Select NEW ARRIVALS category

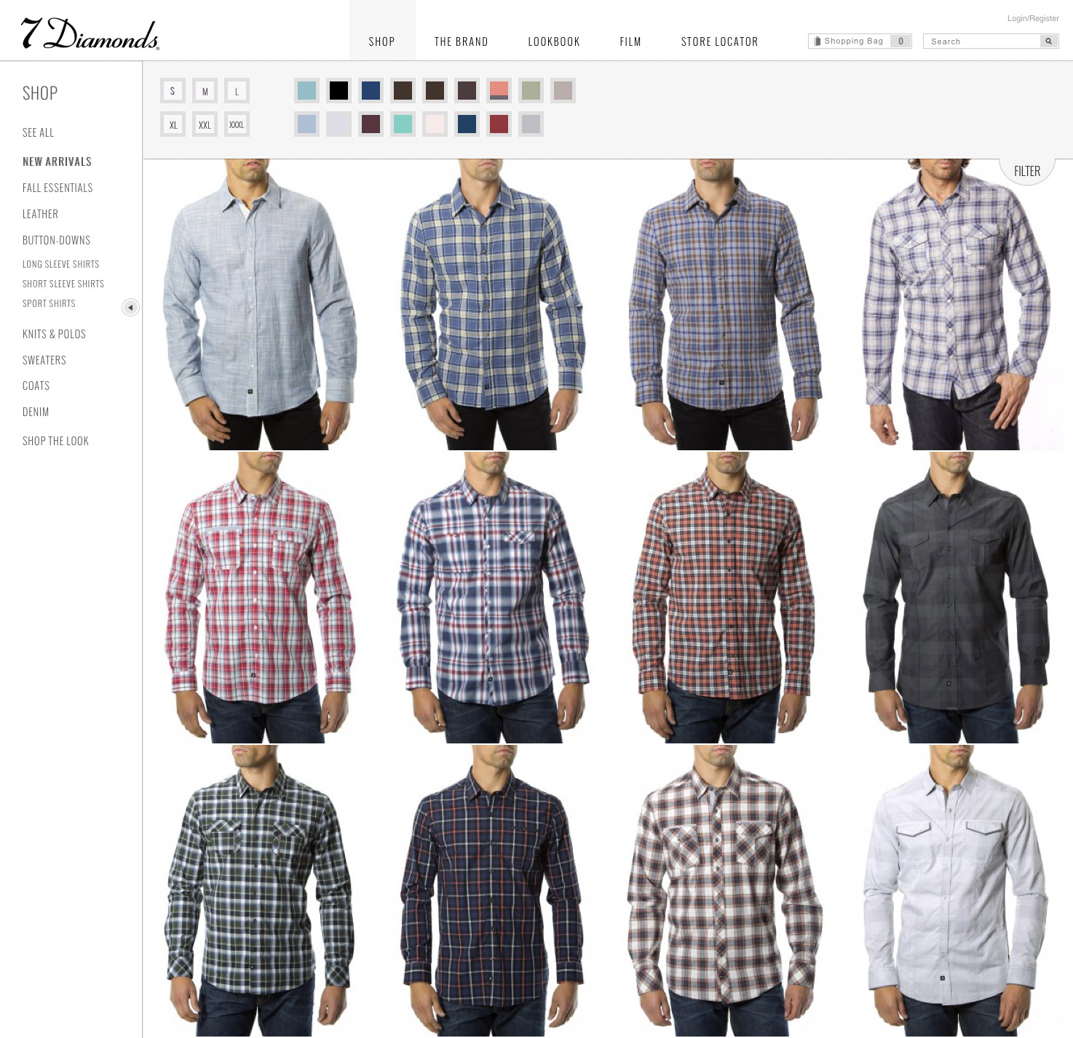tap(57, 161)
